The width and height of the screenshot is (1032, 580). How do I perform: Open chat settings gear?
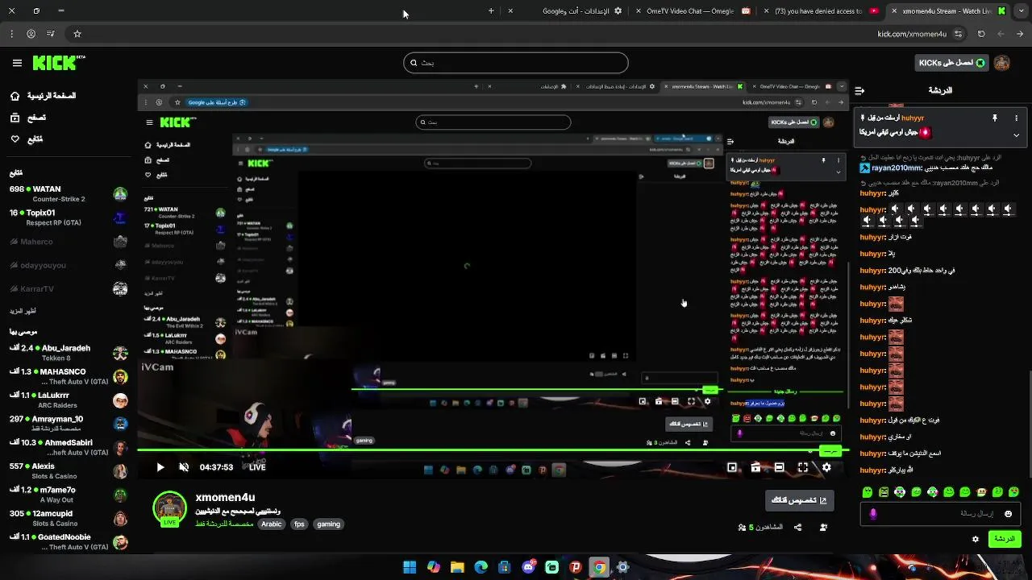click(x=976, y=539)
